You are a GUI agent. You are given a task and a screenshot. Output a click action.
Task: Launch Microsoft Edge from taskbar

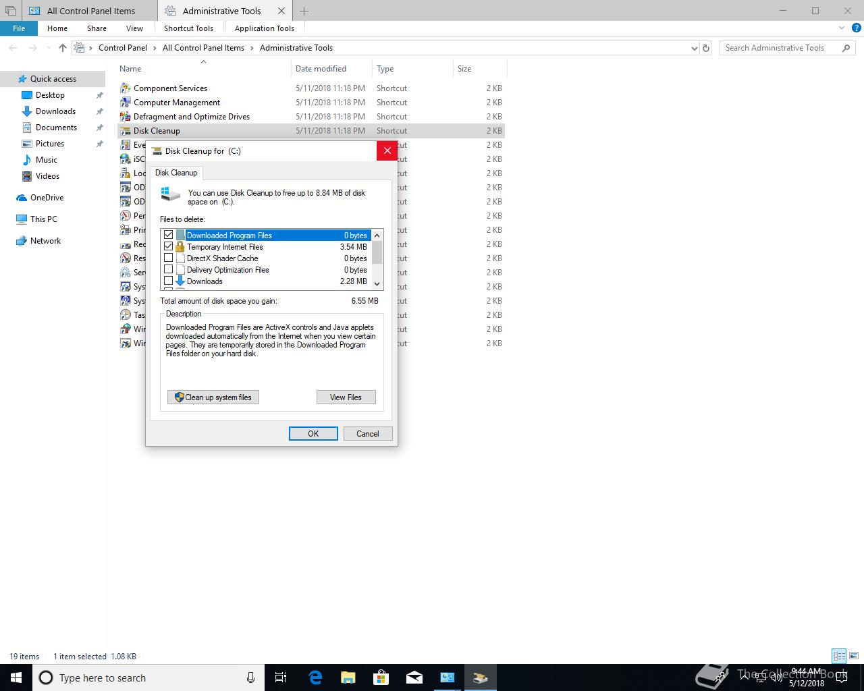click(x=315, y=678)
